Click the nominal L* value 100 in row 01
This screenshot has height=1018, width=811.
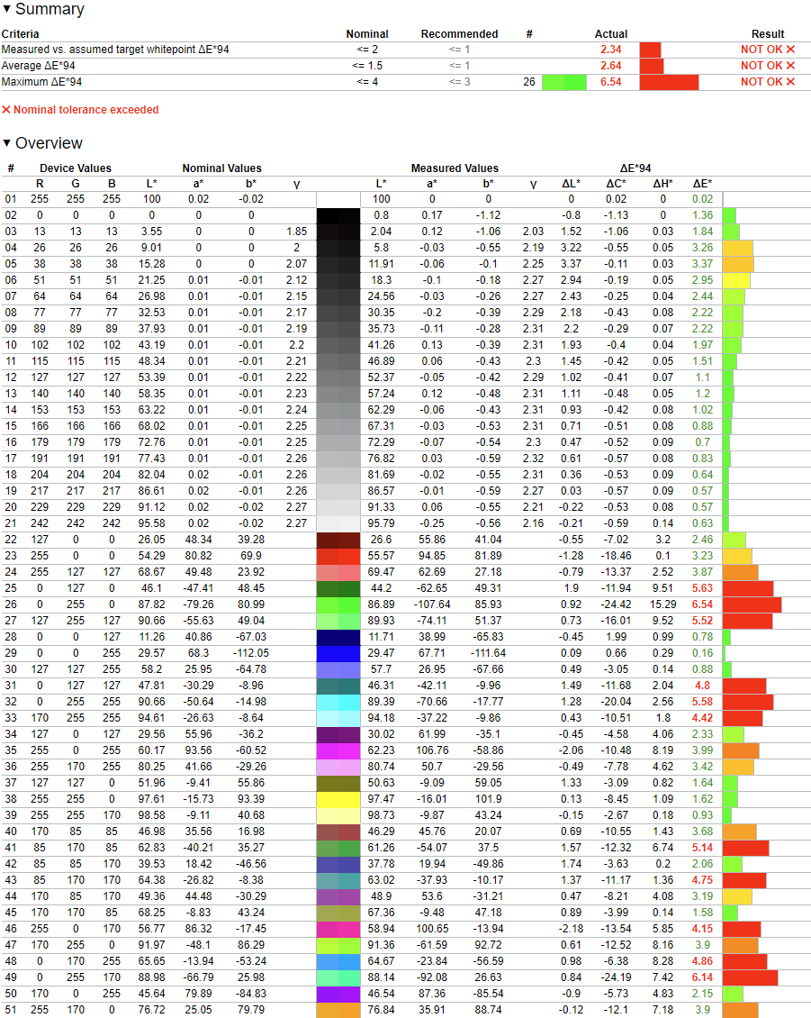tap(152, 199)
